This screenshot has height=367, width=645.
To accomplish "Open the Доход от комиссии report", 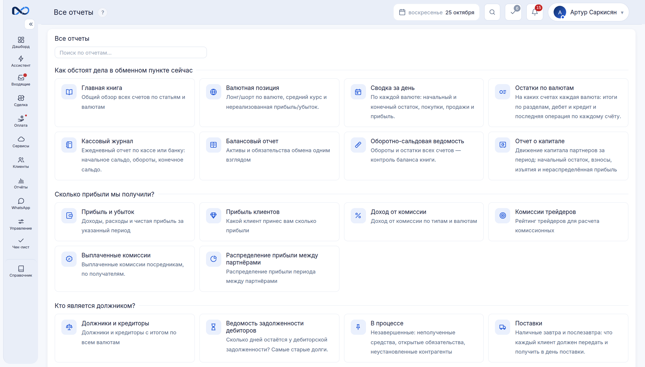I will (414, 222).
